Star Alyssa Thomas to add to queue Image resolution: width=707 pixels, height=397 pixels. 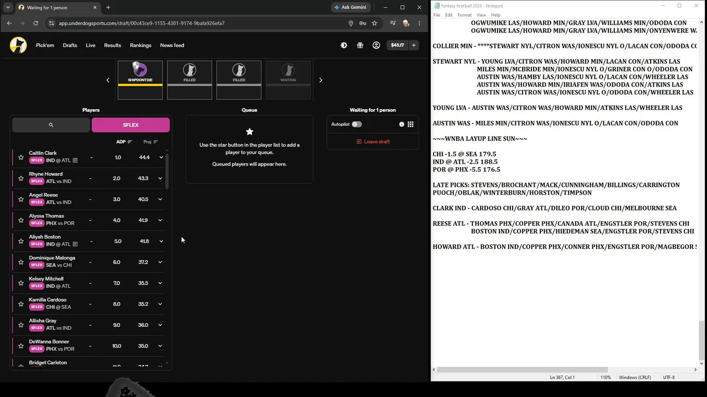21,220
